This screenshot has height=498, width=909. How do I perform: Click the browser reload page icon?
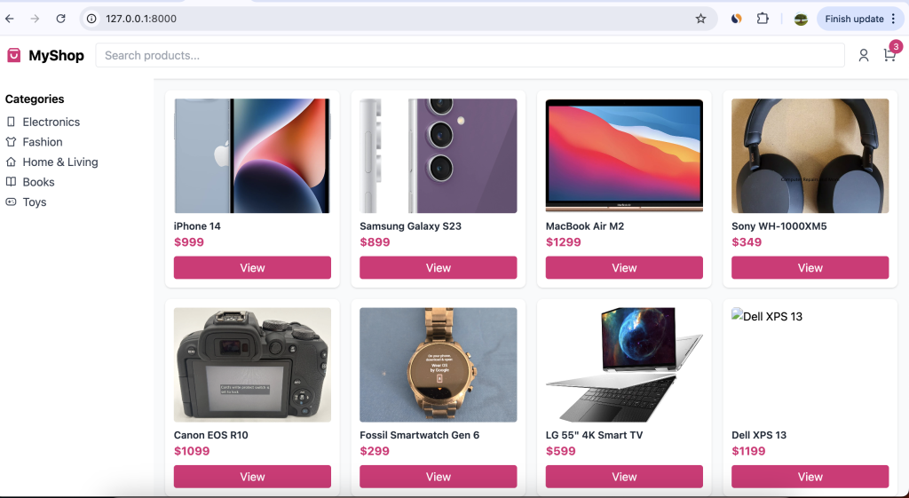click(60, 19)
